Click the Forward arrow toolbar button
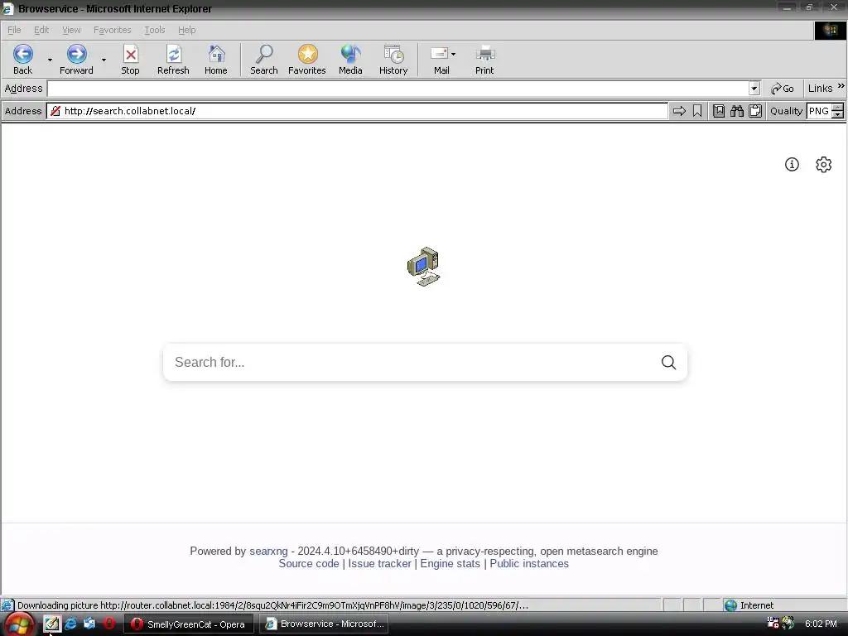Image resolution: width=848 pixels, height=636 pixels. coord(76,60)
